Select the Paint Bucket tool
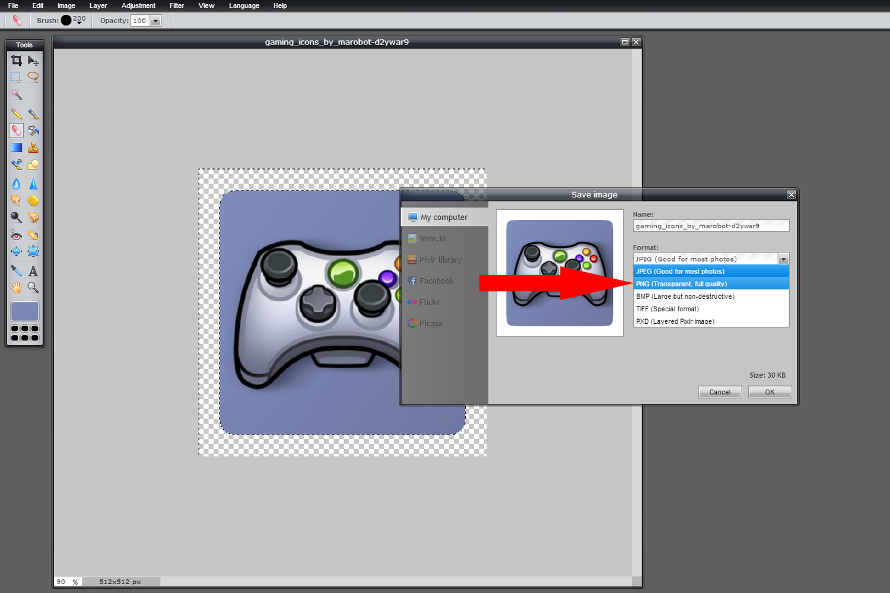Viewport: 890px width, 593px height. [x=33, y=130]
